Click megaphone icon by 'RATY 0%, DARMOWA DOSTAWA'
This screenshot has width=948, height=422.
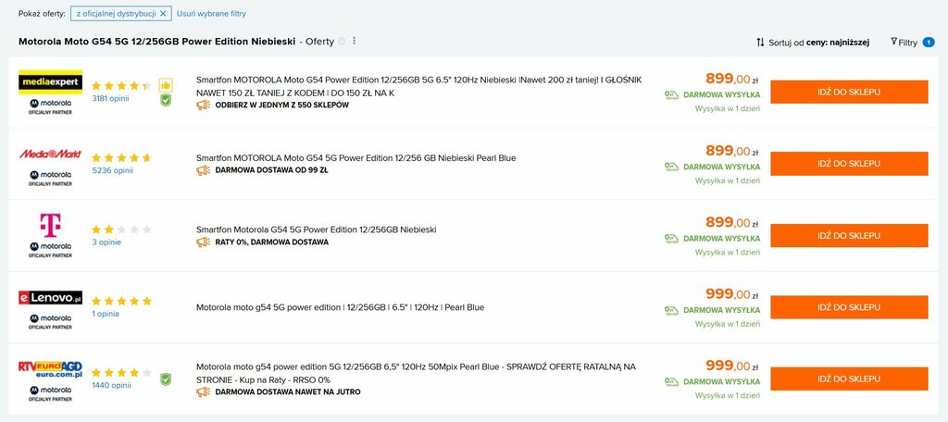203,242
